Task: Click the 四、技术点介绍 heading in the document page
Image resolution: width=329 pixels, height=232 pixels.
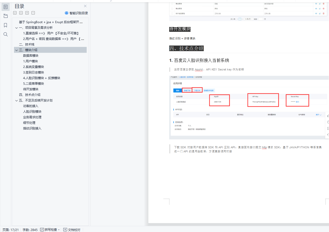Action: [x=186, y=48]
